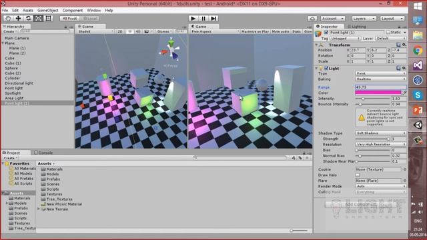Open the Transform component gear menu
427x240 pixels.
[x=404, y=45]
